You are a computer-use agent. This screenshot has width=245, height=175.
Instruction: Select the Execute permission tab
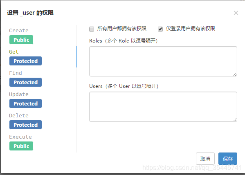tap(20, 137)
